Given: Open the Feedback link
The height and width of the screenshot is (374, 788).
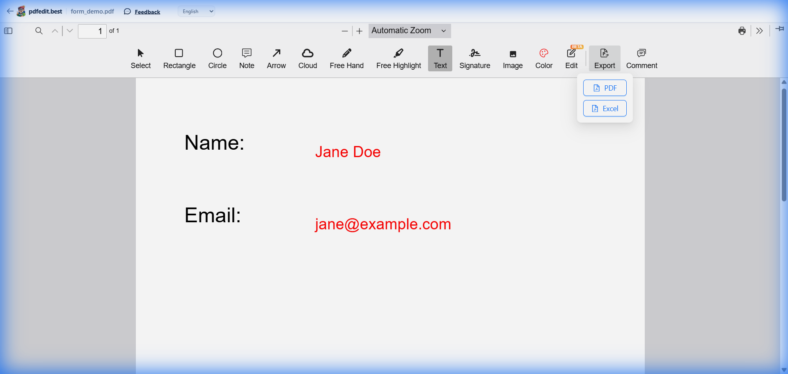Looking at the screenshot, I should click(x=147, y=11).
